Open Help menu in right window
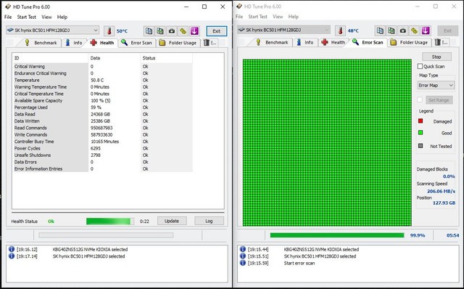Viewport: 464px width, 289px height. pyautogui.click(x=293, y=17)
